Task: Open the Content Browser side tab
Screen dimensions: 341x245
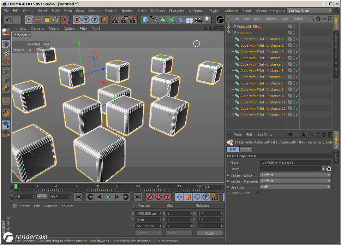Action: 336,44
